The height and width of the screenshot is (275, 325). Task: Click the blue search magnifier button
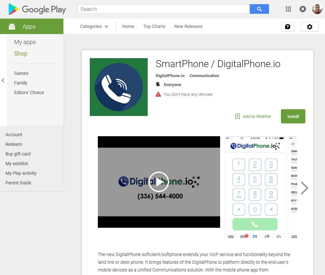259,9
